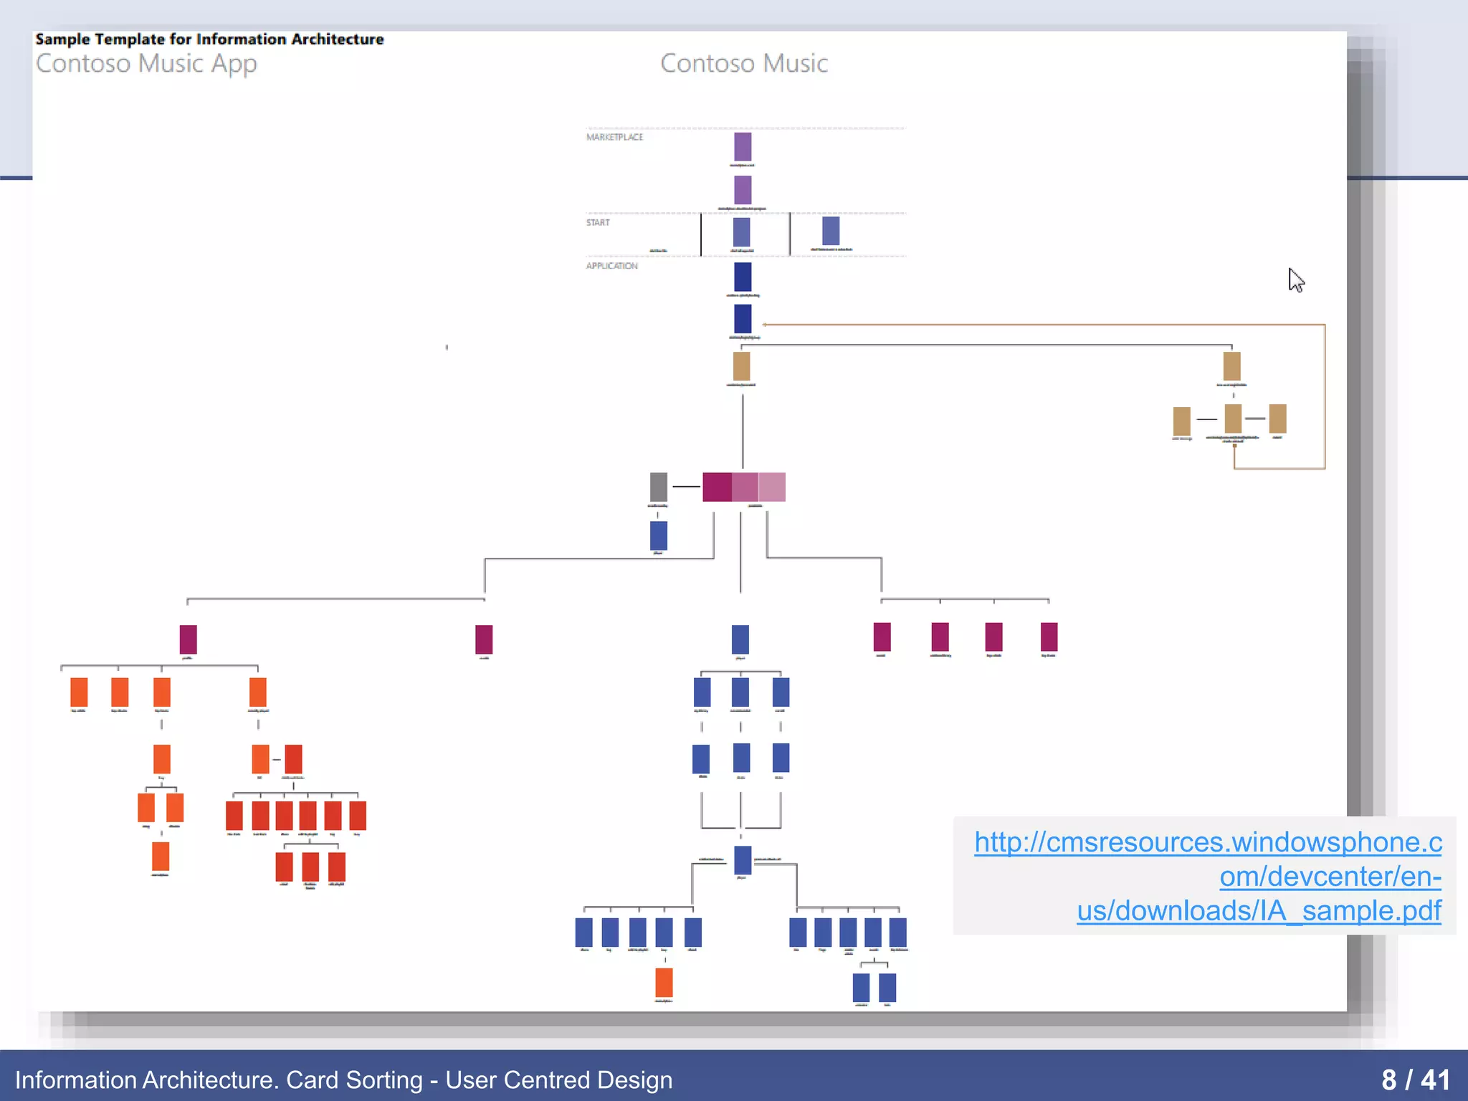The width and height of the screenshot is (1468, 1101).
Task: Click the dark magenta swatch of the three-tone block
Action: click(x=717, y=487)
